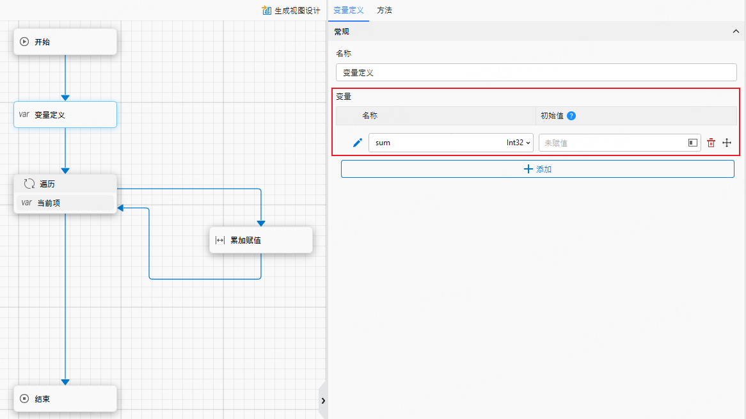The width and height of the screenshot is (746, 419).
Task: Click the stop icon on 结束 node
Action: point(24,399)
